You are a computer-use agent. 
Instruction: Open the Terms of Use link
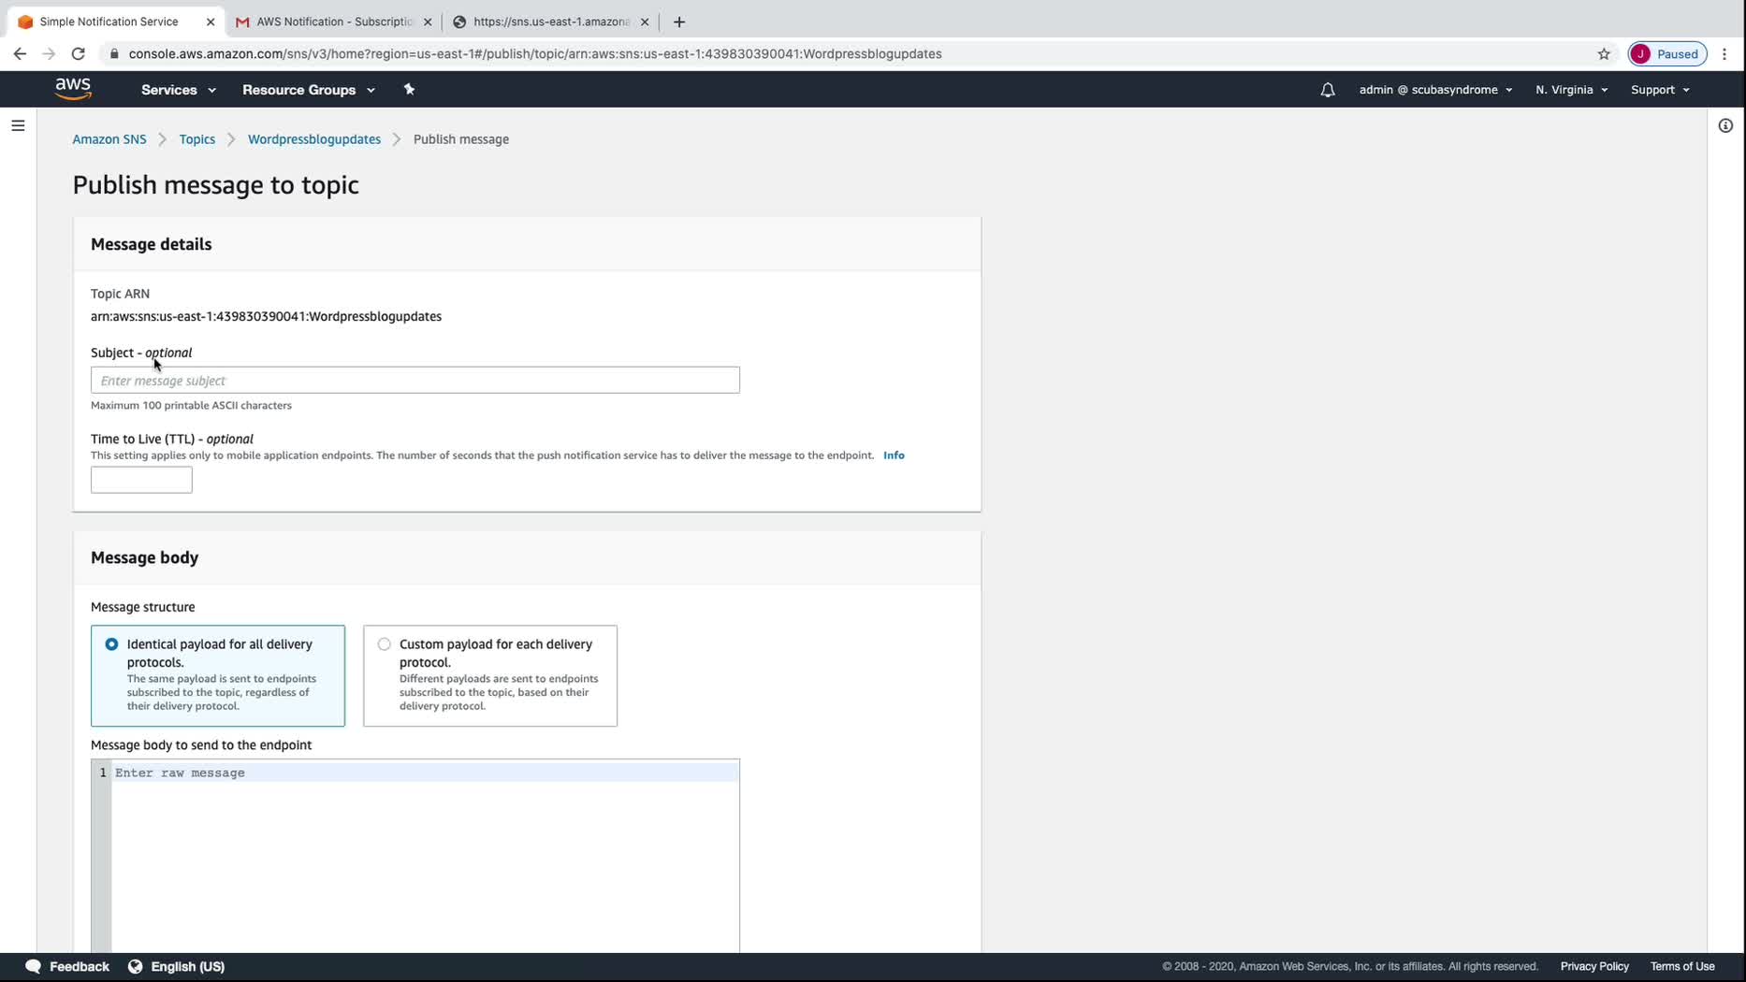point(1682,966)
